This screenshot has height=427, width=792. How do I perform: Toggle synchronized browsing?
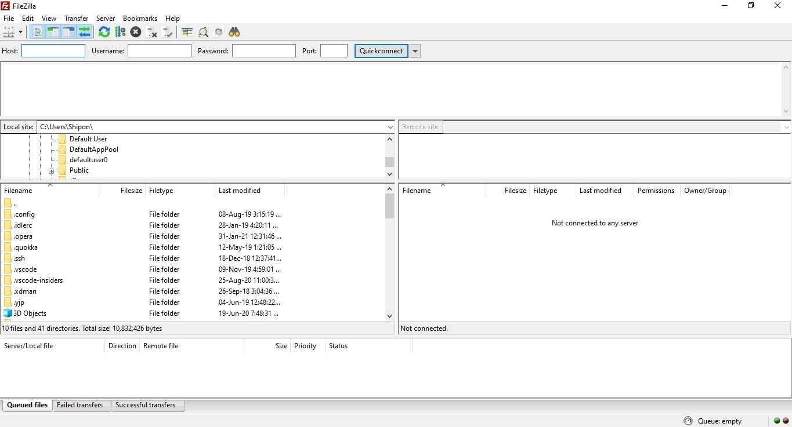pos(219,32)
